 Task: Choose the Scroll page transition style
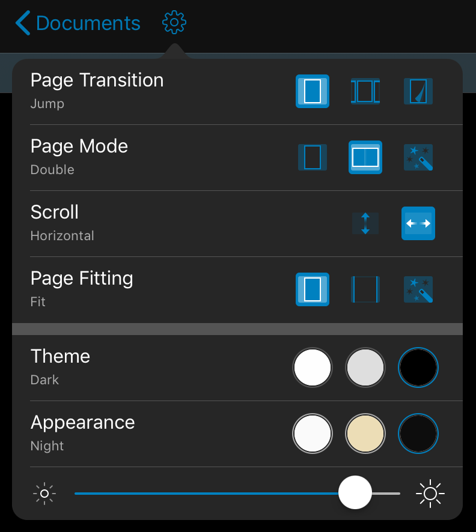pos(365,91)
